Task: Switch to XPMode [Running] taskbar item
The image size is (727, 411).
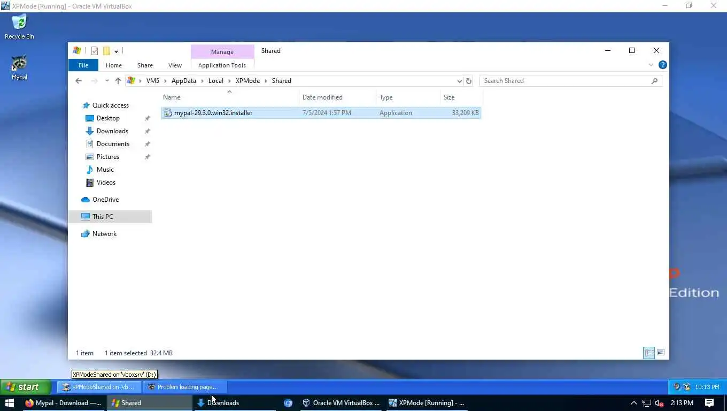Action: point(427,403)
